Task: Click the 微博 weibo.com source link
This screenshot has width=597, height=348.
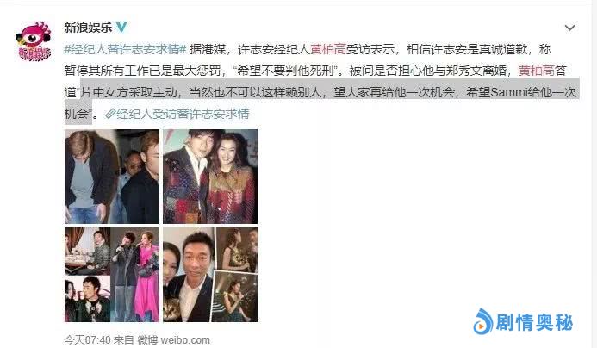Action: click(x=174, y=339)
